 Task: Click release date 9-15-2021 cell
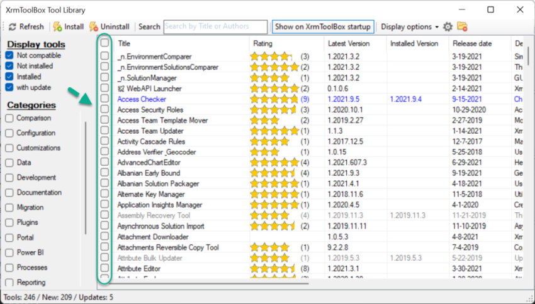pyautogui.click(x=467, y=99)
